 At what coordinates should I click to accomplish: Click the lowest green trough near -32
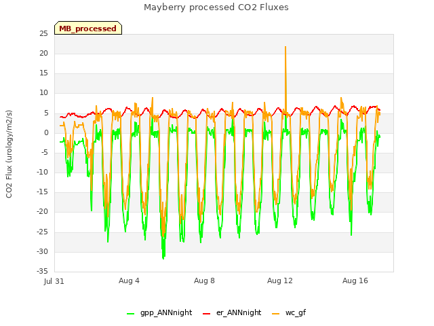click(163, 258)
